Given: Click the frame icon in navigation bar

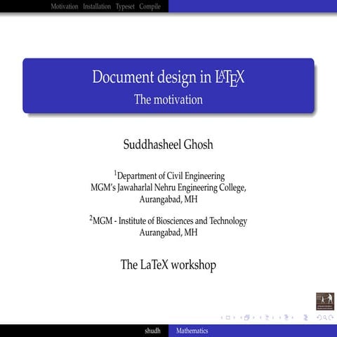Looking at the screenshot, I should (247, 317).
